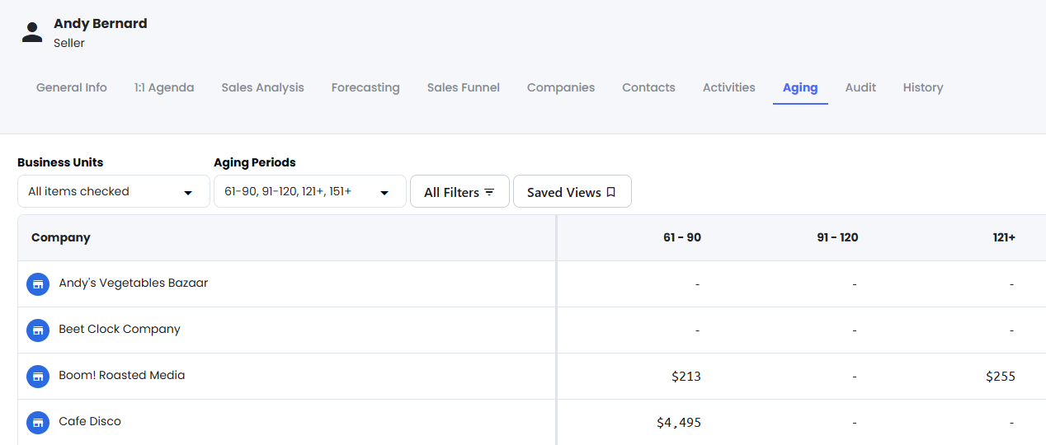Click the Boom! Roasted Media company name
1046x445 pixels.
coord(122,375)
